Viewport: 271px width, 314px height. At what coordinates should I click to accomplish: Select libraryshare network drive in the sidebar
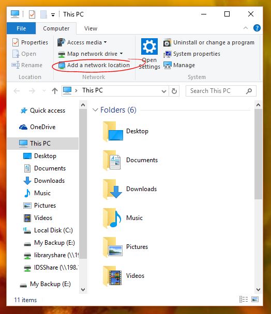[x=51, y=255]
